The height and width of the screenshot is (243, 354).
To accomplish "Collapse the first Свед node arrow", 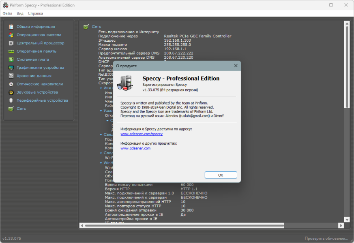I will [x=101, y=134].
